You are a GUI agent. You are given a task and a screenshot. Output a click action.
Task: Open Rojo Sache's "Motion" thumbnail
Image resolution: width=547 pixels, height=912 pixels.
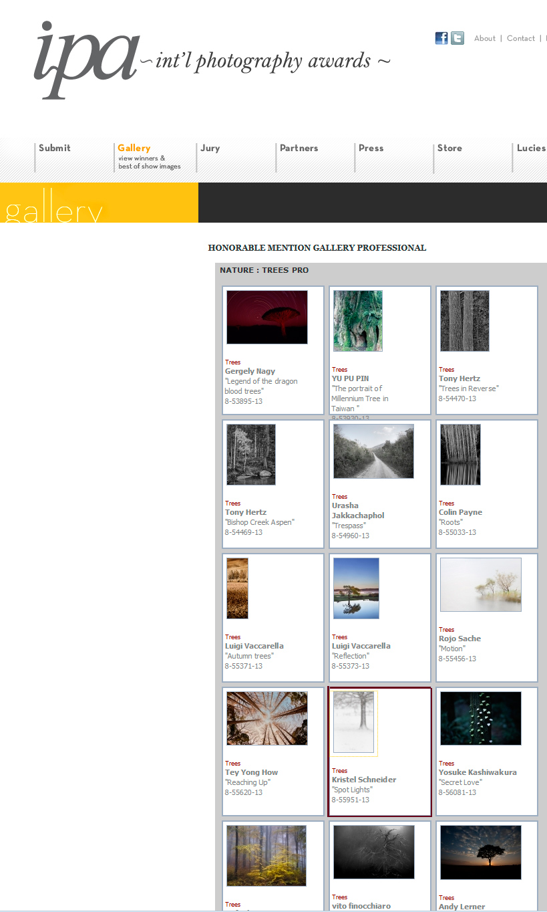pos(481,585)
